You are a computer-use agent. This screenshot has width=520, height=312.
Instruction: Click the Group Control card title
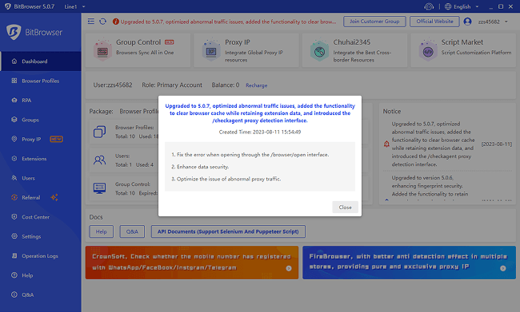point(138,42)
